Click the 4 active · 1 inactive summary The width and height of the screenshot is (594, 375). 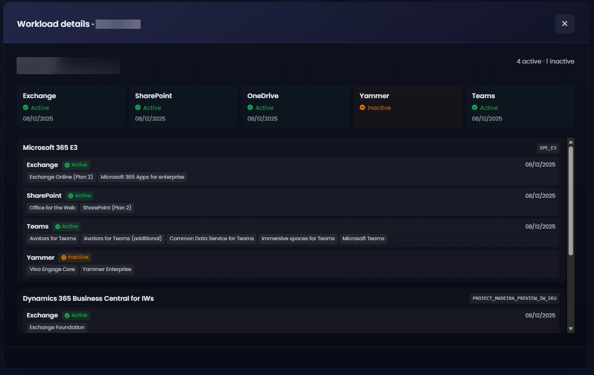545,62
